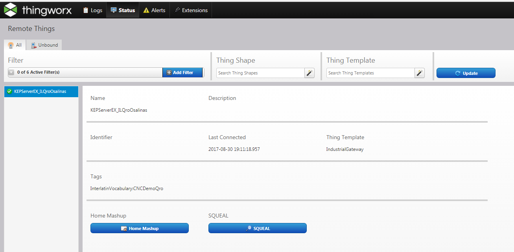This screenshot has height=252, width=514.
Task: Open the Home Mashup button
Action: pos(140,228)
